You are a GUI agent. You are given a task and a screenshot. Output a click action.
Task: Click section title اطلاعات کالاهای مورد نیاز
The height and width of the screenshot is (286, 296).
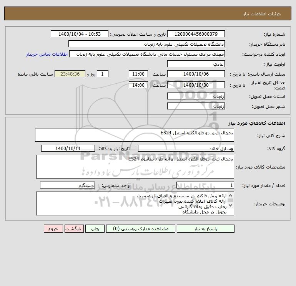coord(256,123)
